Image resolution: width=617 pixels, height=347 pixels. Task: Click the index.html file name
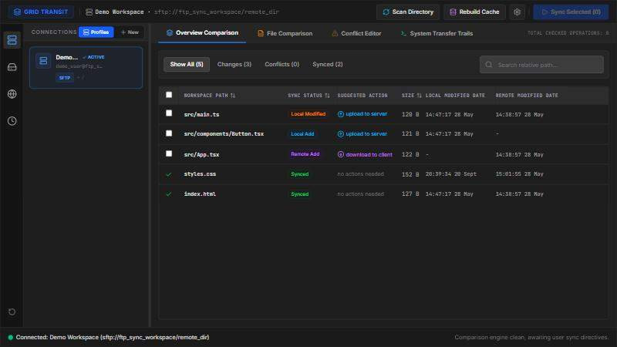point(200,194)
